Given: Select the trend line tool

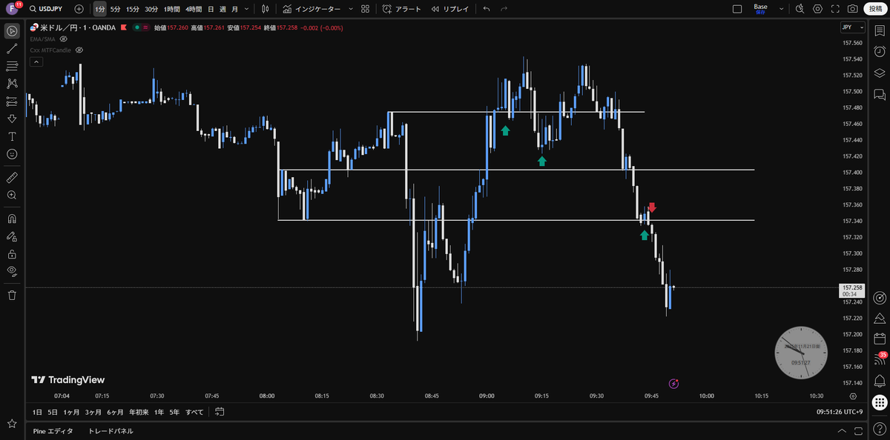Looking at the screenshot, I should tap(12, 49).
